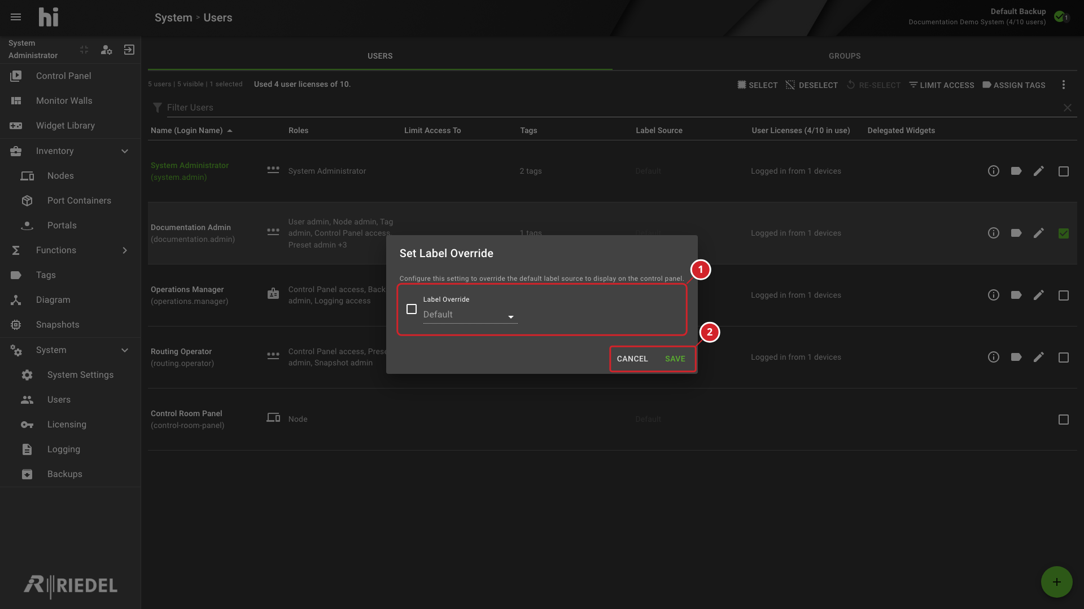Focus the Filter Users field
Image resolution: width=1084 pixels, height=609 pixels.
click(613, 108)
